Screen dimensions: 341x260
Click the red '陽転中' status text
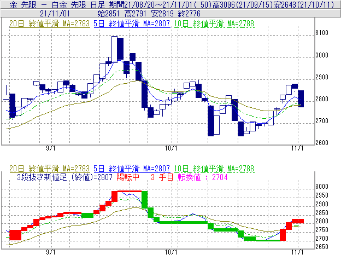(128, 177)
